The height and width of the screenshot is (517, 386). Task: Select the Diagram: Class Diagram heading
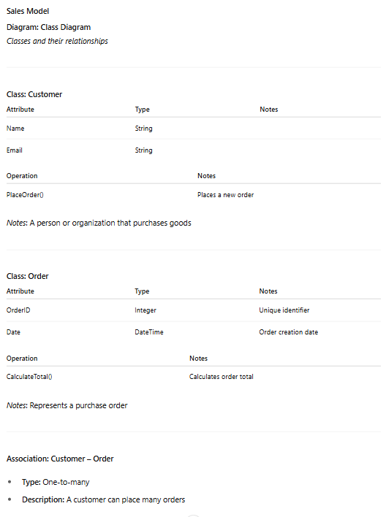click(48, 27)
